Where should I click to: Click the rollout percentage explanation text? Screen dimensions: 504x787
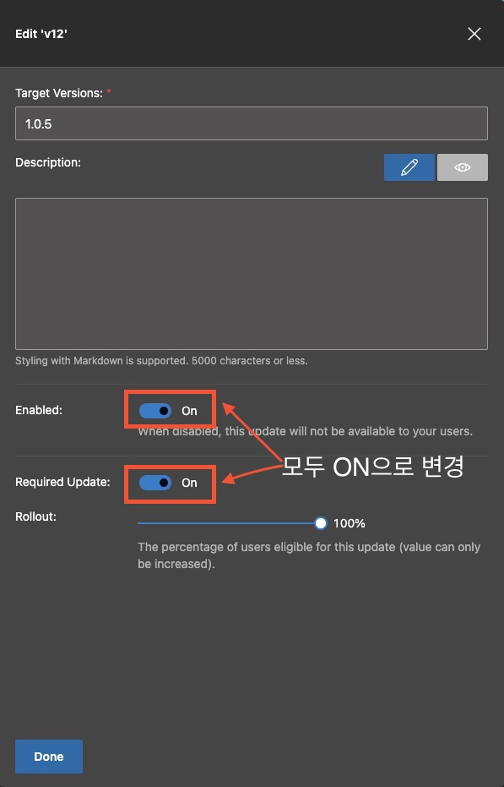coord(309,555)
